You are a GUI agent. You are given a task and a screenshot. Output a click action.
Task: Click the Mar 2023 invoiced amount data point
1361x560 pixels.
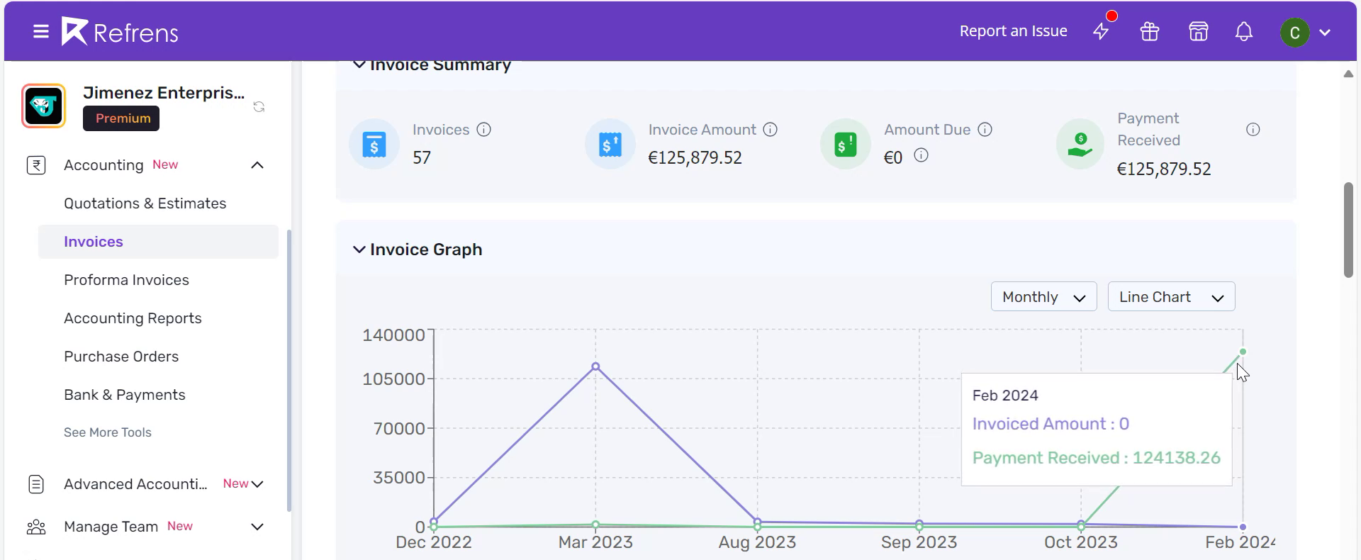[595, 366]
